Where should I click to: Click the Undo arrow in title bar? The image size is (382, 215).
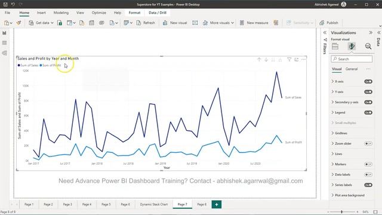tap(13, 4)
